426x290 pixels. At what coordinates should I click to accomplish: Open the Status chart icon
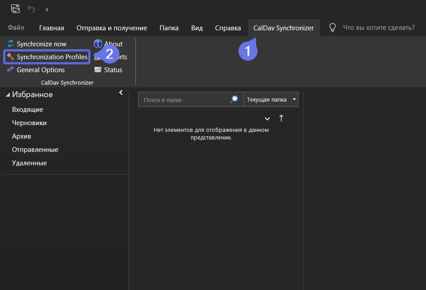(x=98, y=70)
